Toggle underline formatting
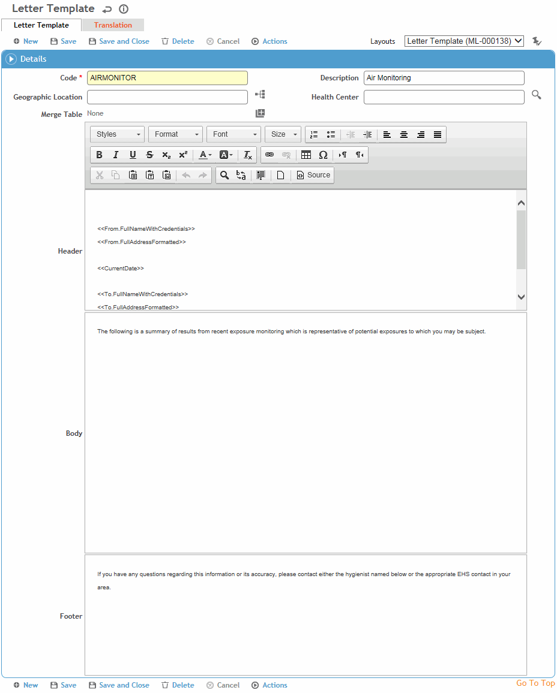Screen dimensions: 557x693 pyautogui.click(x=133, y=155)
